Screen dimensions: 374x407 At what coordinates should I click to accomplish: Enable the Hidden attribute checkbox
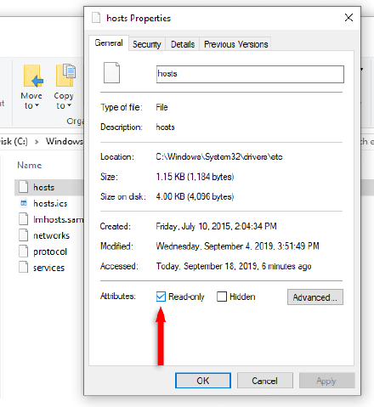(222, 297)
